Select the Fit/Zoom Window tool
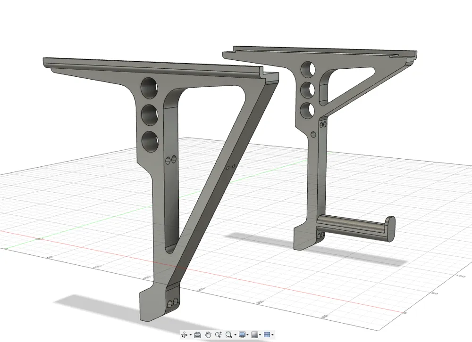The image size is (472, 342). [x=228, y=334]
